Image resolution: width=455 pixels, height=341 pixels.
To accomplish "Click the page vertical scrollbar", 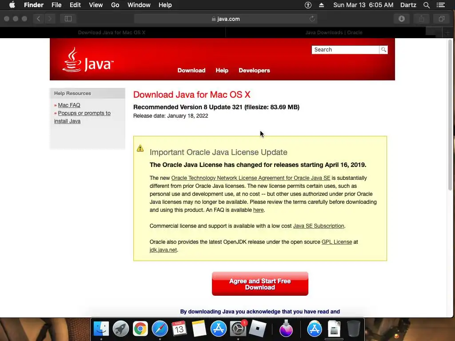I will tap(450, 115).
